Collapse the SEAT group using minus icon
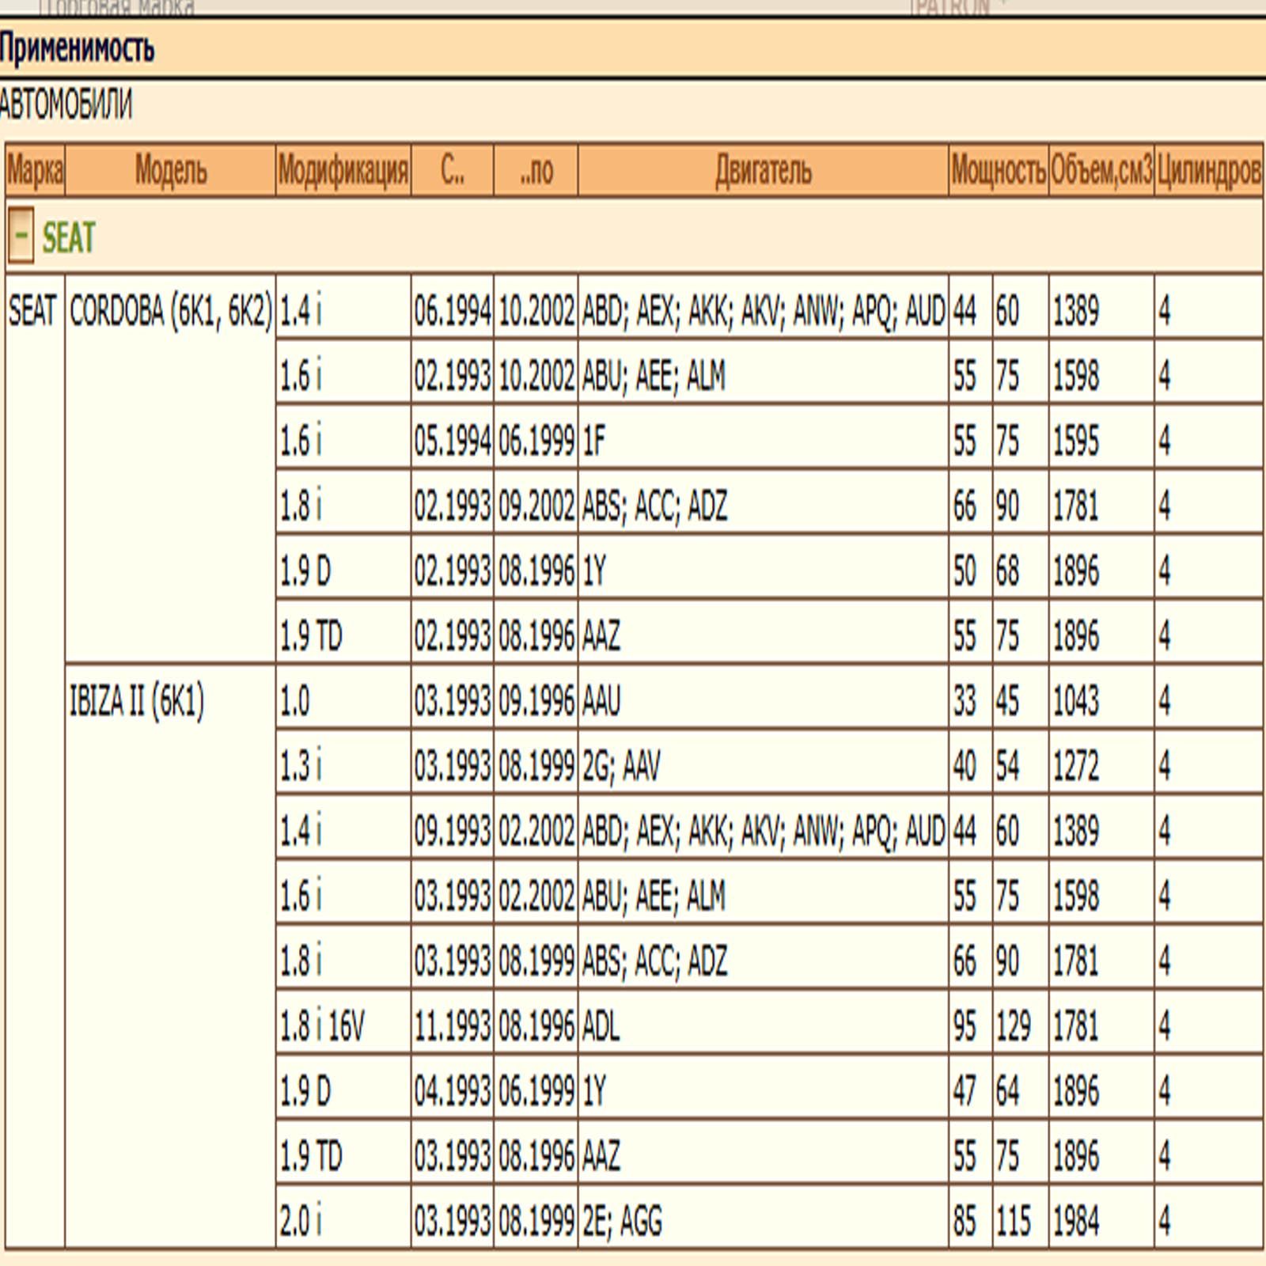 (21, 235)
